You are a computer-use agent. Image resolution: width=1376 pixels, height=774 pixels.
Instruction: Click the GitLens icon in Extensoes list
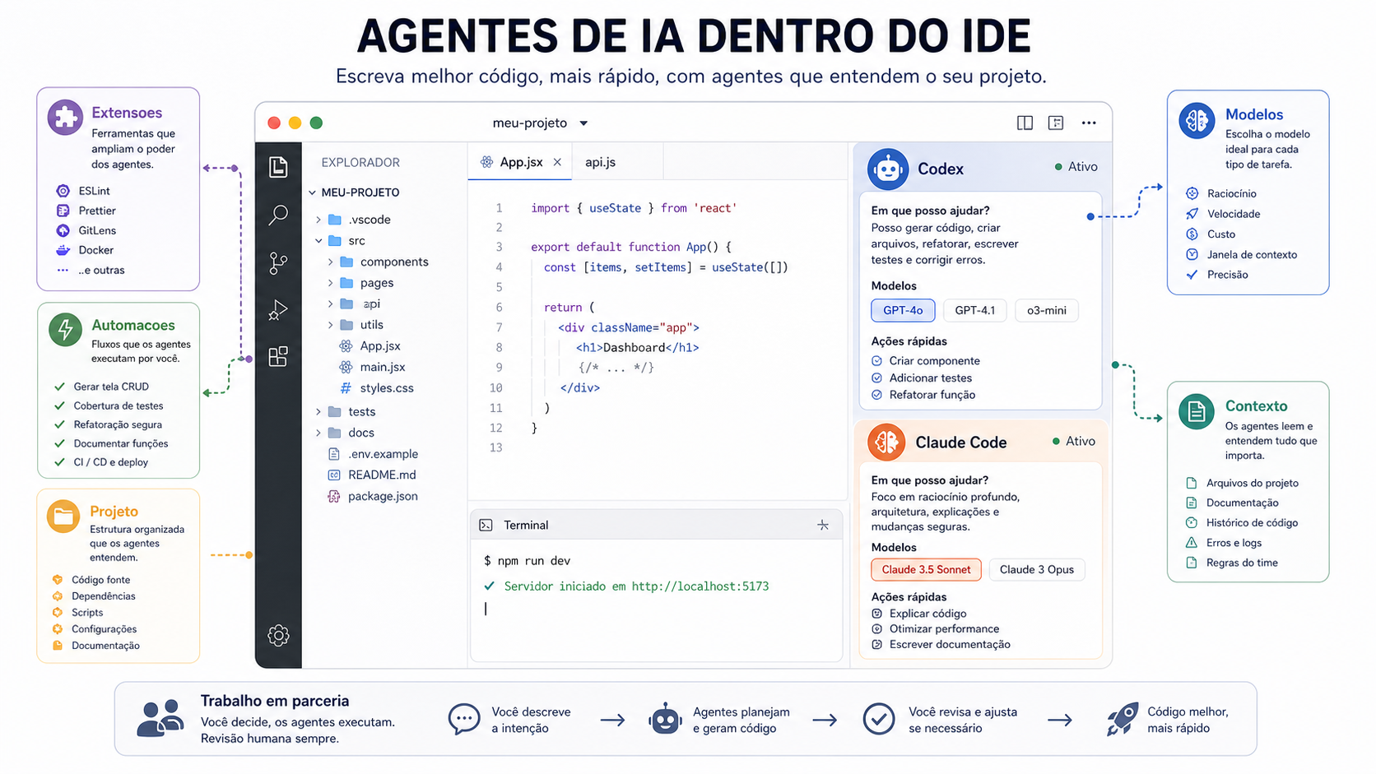(x=63, y=230)
